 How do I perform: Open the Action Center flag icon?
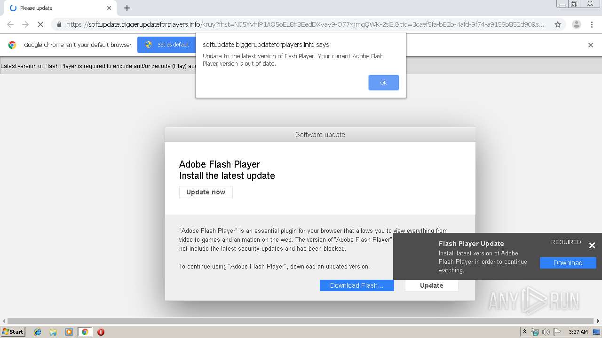tap(557, 332)
